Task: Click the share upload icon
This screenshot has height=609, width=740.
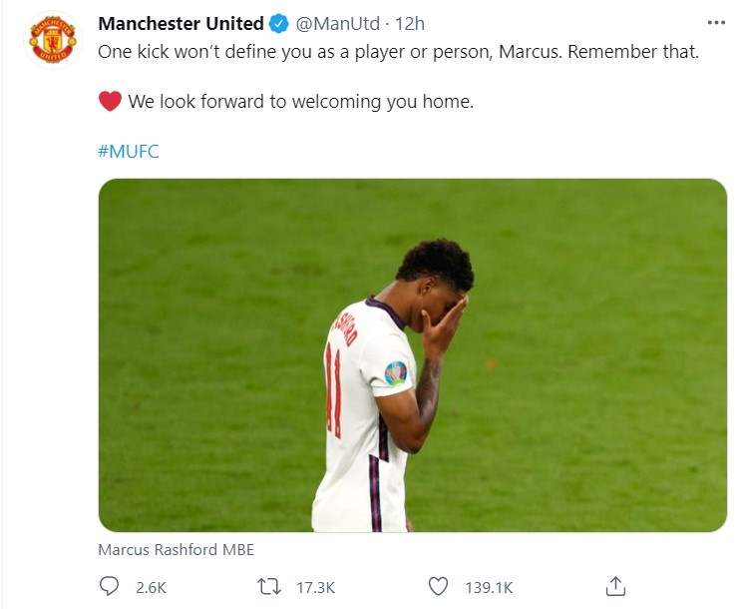Action: click(x=615, y=586)
